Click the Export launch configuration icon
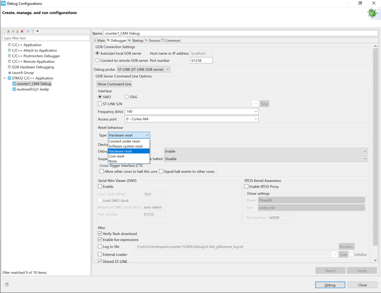This screenshot has width=381, height=293. tap(13, 31)
